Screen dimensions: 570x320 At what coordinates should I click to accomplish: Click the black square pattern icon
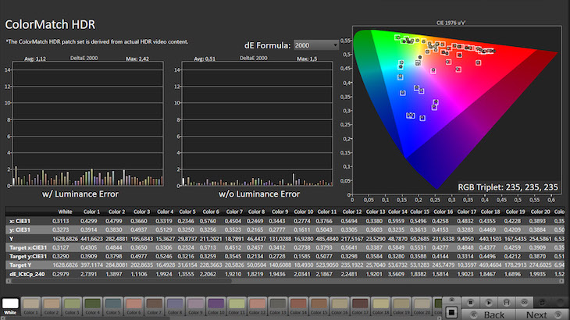(x=451, y=312)
